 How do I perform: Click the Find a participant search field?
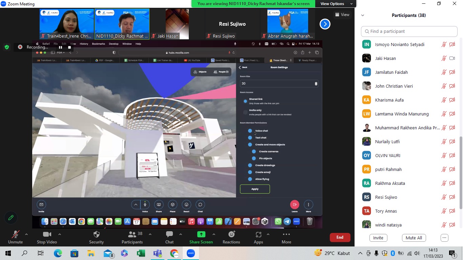coord(409,31)
